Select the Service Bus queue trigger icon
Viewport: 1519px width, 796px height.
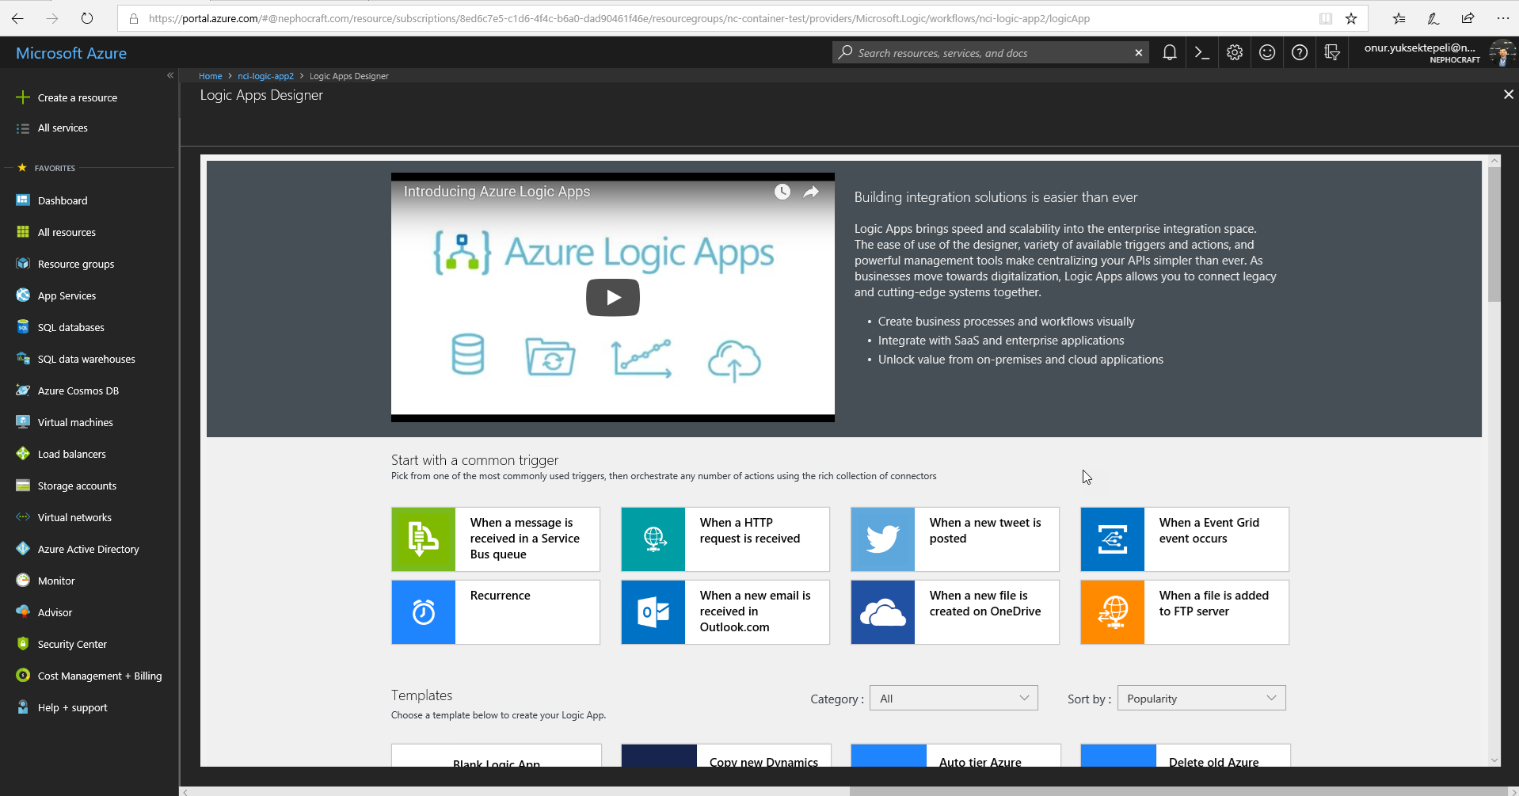pyautogui.click(x=424, y=539)
